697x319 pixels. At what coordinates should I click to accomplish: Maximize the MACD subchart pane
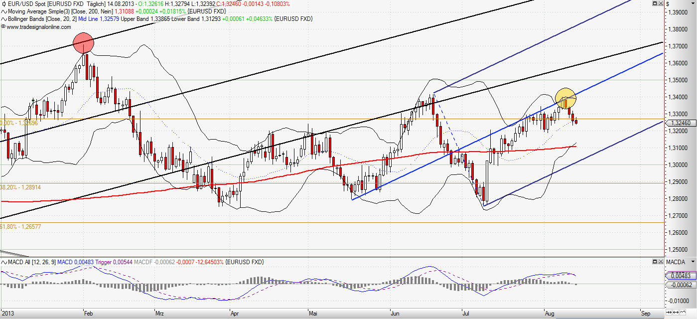point(654,262)
